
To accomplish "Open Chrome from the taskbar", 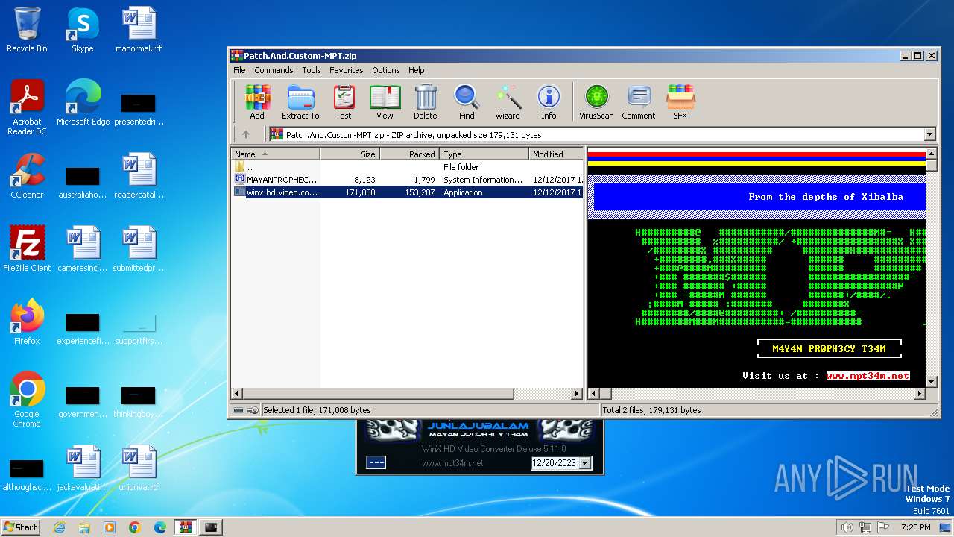I will point(135,527).
